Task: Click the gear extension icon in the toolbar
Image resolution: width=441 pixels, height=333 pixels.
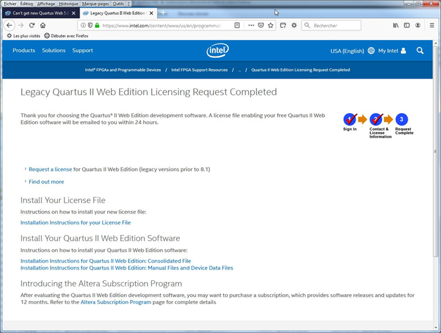Action: [294, 25]
